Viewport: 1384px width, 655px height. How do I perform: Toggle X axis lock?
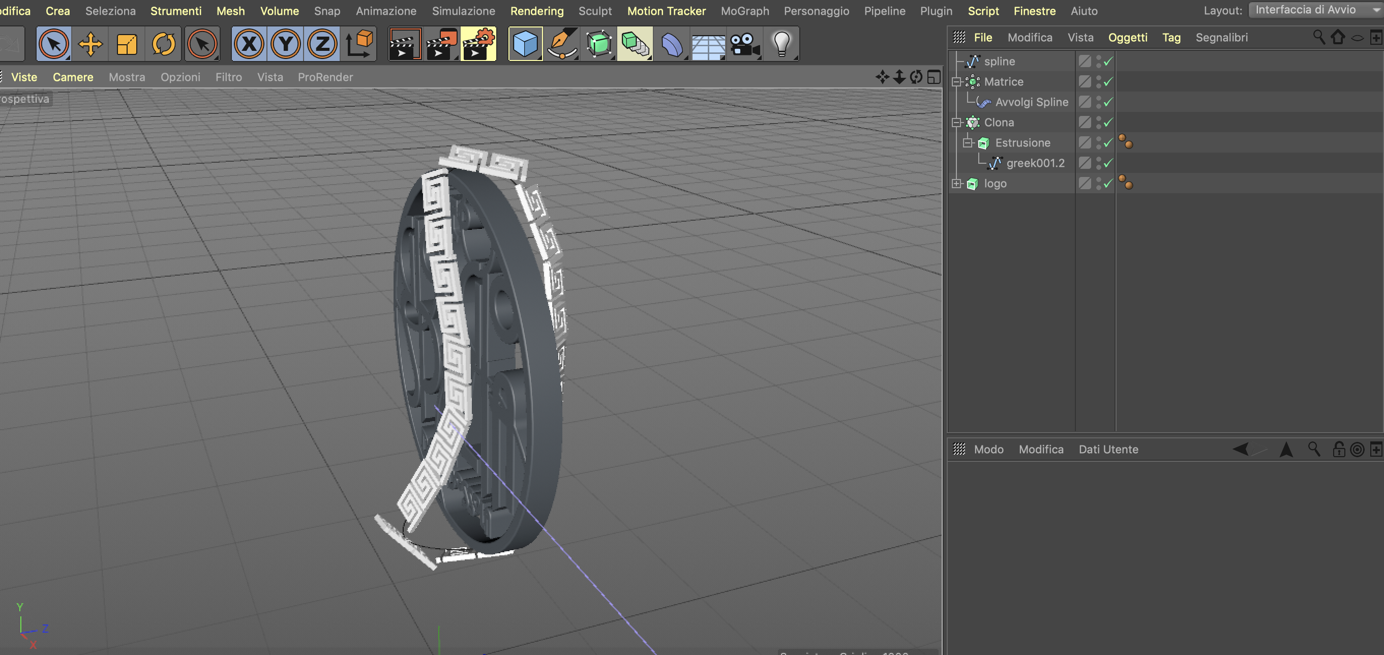(x=249, y=44)
